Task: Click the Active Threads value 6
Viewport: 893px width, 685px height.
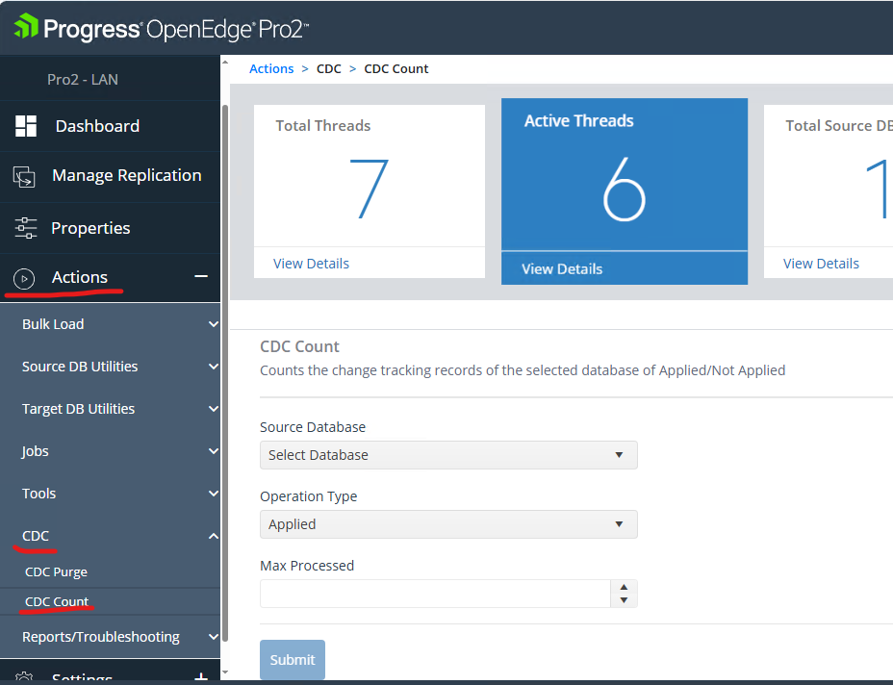Action: pos(624,189)
